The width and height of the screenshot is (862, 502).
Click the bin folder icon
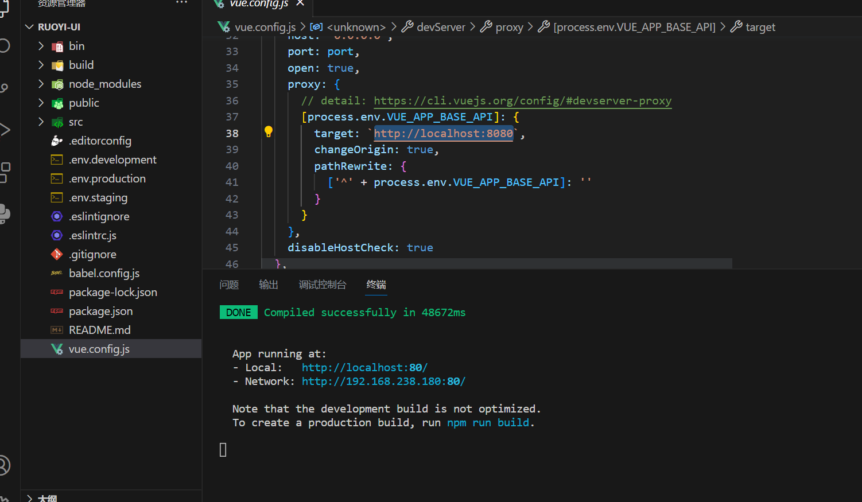[x=57, y=46]
